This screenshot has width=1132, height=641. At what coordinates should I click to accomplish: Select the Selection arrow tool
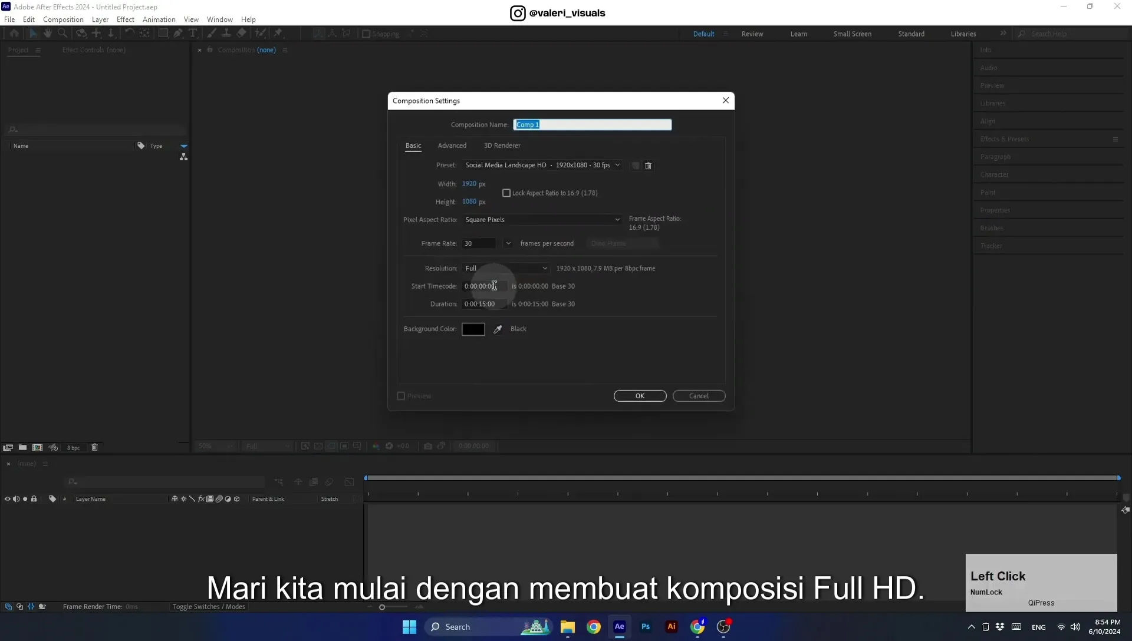(33, 34)
